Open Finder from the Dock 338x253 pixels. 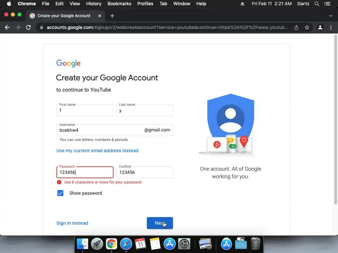tap(83, 244)
